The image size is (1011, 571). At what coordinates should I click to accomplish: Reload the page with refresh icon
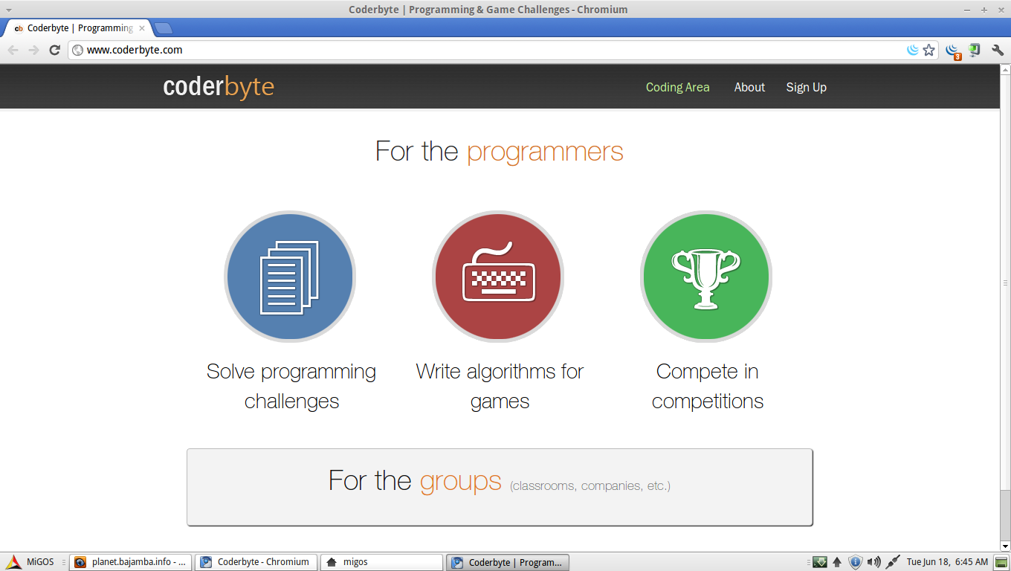pyautogui.click(x=54, y=50)
